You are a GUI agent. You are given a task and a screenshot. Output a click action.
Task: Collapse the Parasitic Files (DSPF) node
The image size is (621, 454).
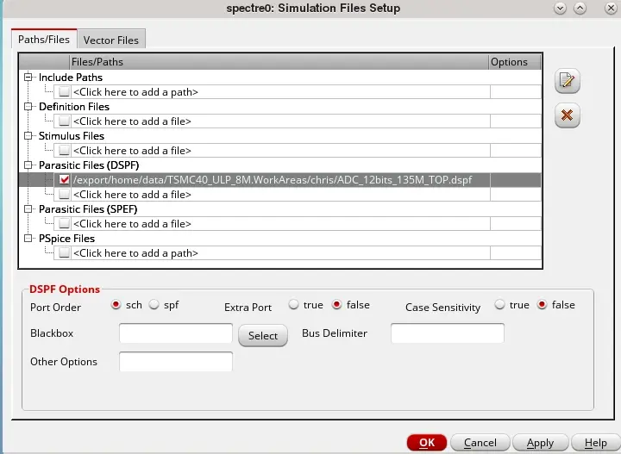28,165
